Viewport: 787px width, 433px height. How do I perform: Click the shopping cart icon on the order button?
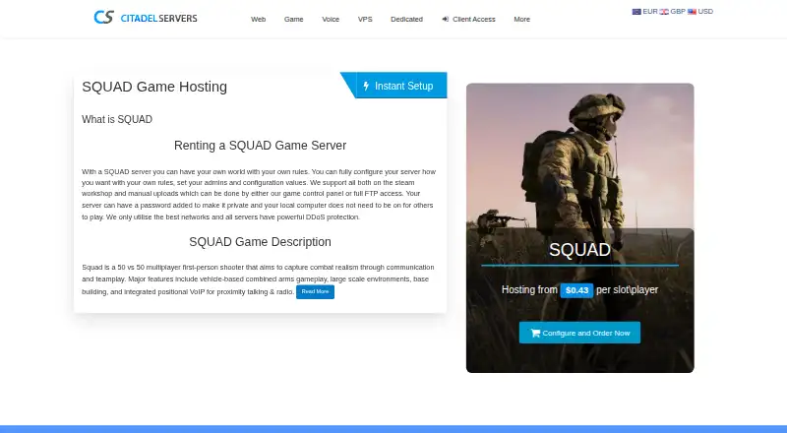(x=535, y=333)
